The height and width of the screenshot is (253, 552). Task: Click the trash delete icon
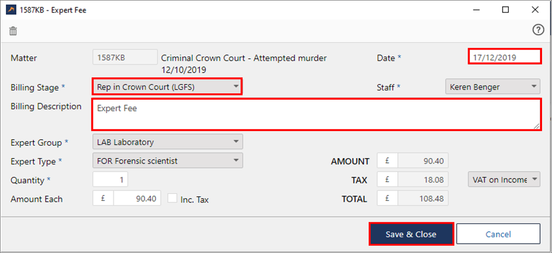click(13, 31)
